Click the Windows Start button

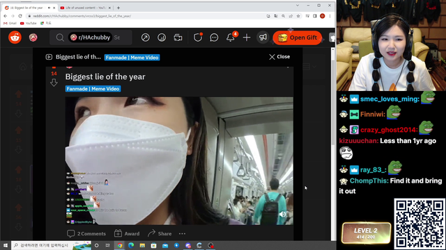point(6,245)
